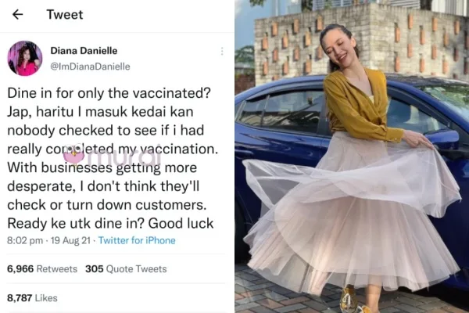Click the brick wall with orange accents
Image resolution: width=469 pixels, height=313 pixels.
[x=360, y=42]
